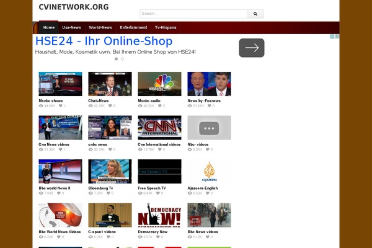This screenshot has height=248, width=372.
Task: Like the Democracy Now video
Action: (158, 237)
